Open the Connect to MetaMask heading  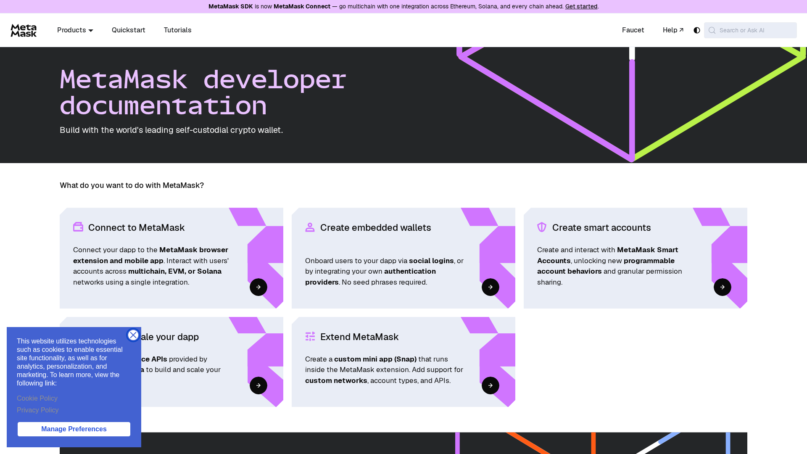(x=136, y=227)
